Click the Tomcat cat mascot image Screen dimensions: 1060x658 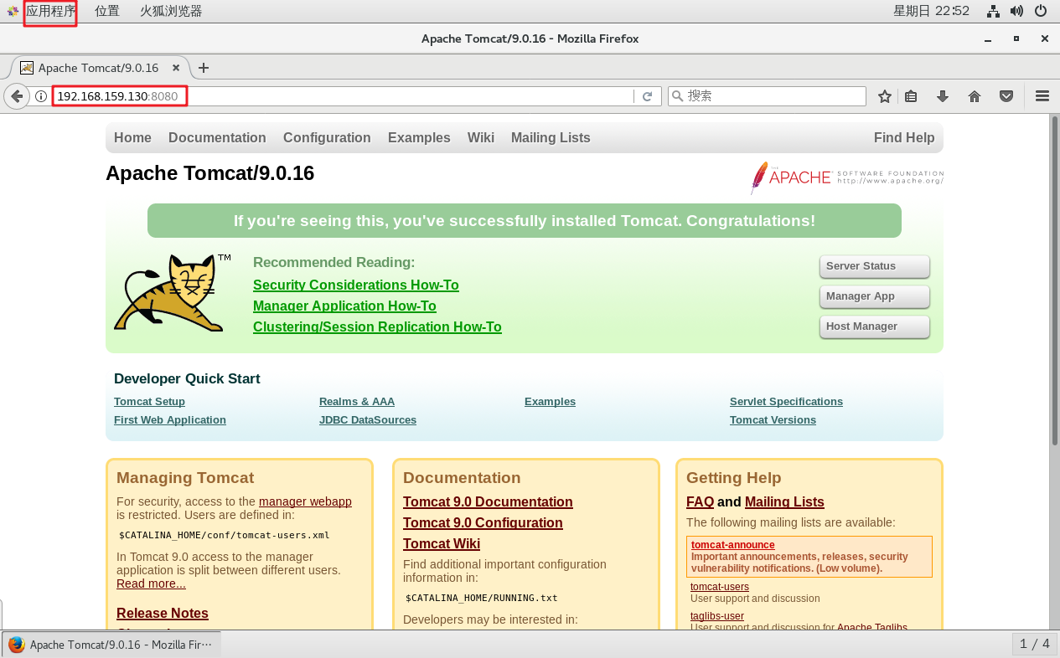coord(172,293)
